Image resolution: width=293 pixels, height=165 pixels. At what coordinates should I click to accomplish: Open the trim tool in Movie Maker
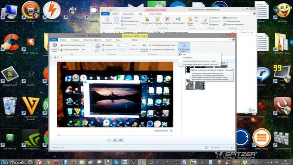(x=144, y=48)
